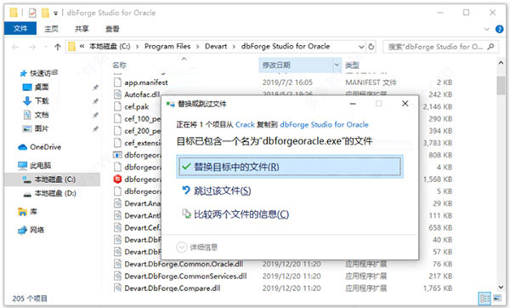Switch to the 查看 ribbon tab
The height and width of the screenshot is (308, 510).
112,29
